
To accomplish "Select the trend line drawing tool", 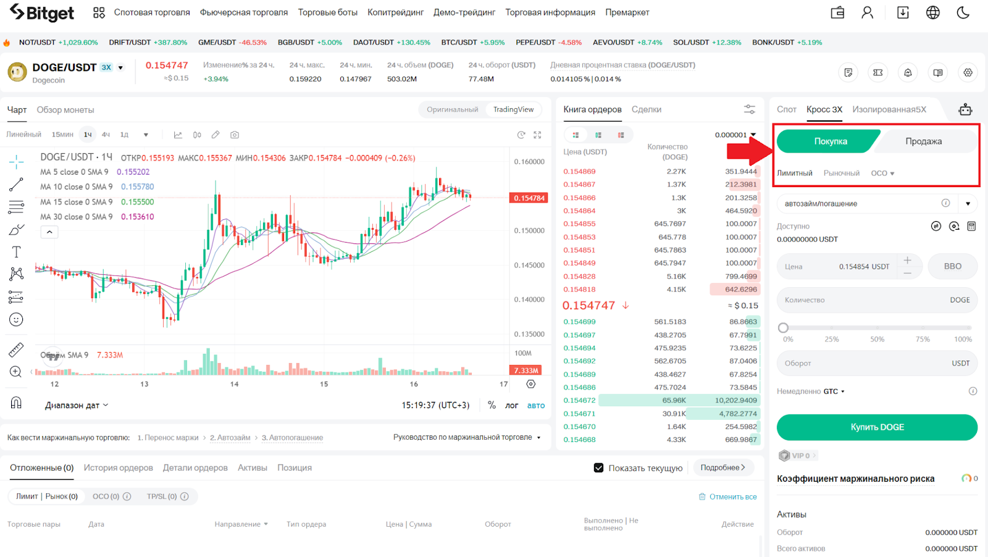I will [x=17, y=184].
